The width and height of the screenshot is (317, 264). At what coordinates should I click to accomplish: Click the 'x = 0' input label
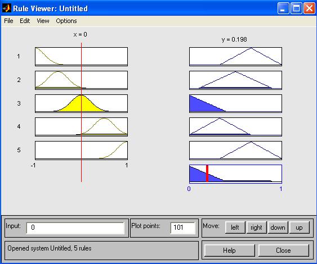coord(81,34)
